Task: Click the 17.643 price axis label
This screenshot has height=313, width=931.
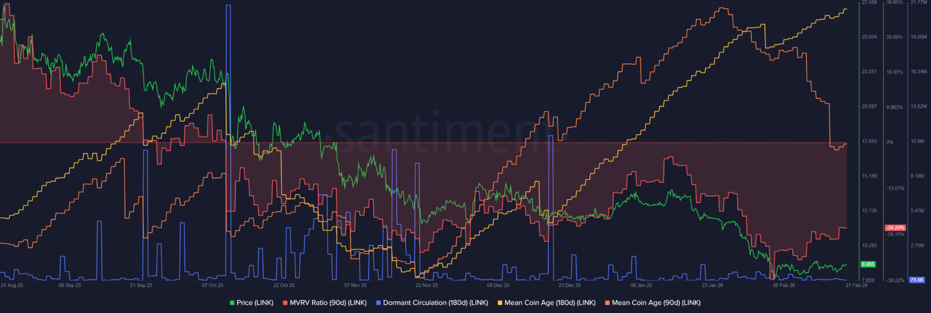Action: click(x=869, y=141)
